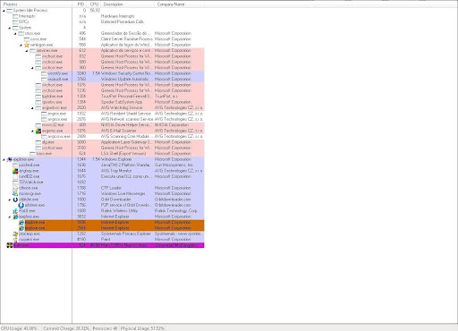Viewport: 458px width, 331px height.
Task: Select the winlogon.exe star icon
Action: coord(27,45)
